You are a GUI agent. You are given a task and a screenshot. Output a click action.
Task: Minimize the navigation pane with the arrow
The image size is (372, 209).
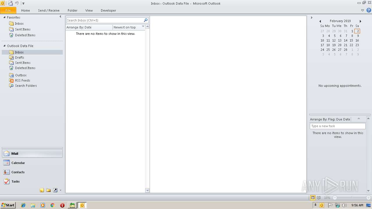(60, 17)
